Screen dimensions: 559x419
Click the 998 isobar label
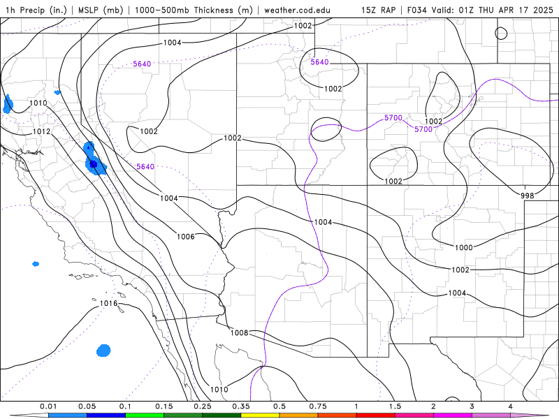click(x=528, y=196)
